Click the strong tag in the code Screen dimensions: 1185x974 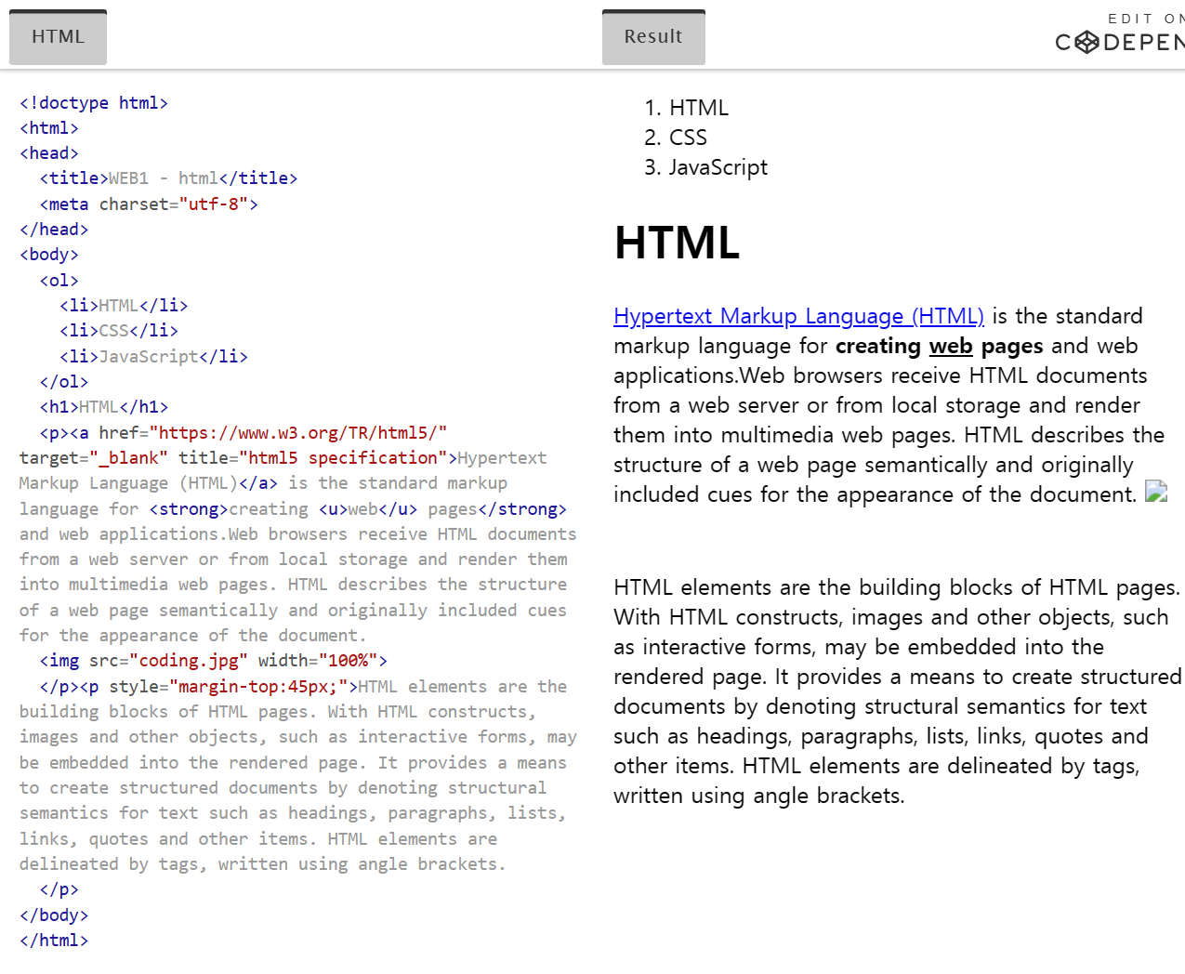point(187,508)
